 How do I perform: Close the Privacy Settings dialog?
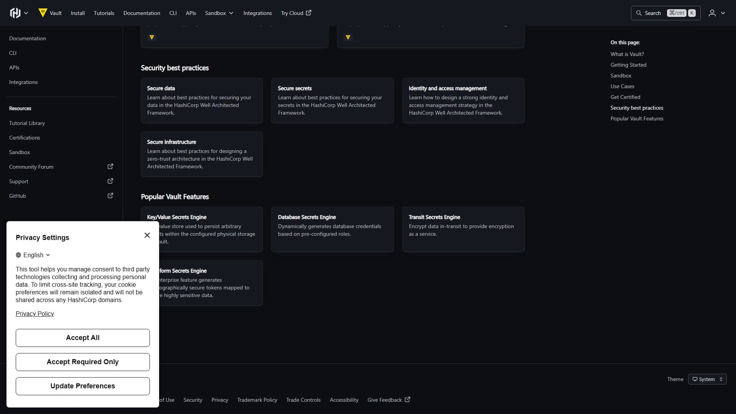coord(147,235)
